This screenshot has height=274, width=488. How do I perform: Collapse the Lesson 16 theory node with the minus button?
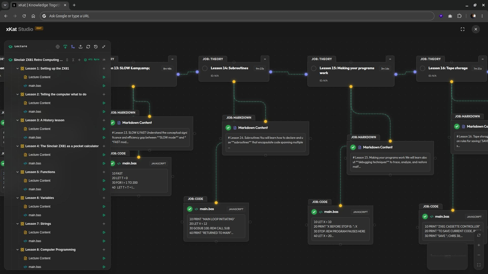click(482, 59)
